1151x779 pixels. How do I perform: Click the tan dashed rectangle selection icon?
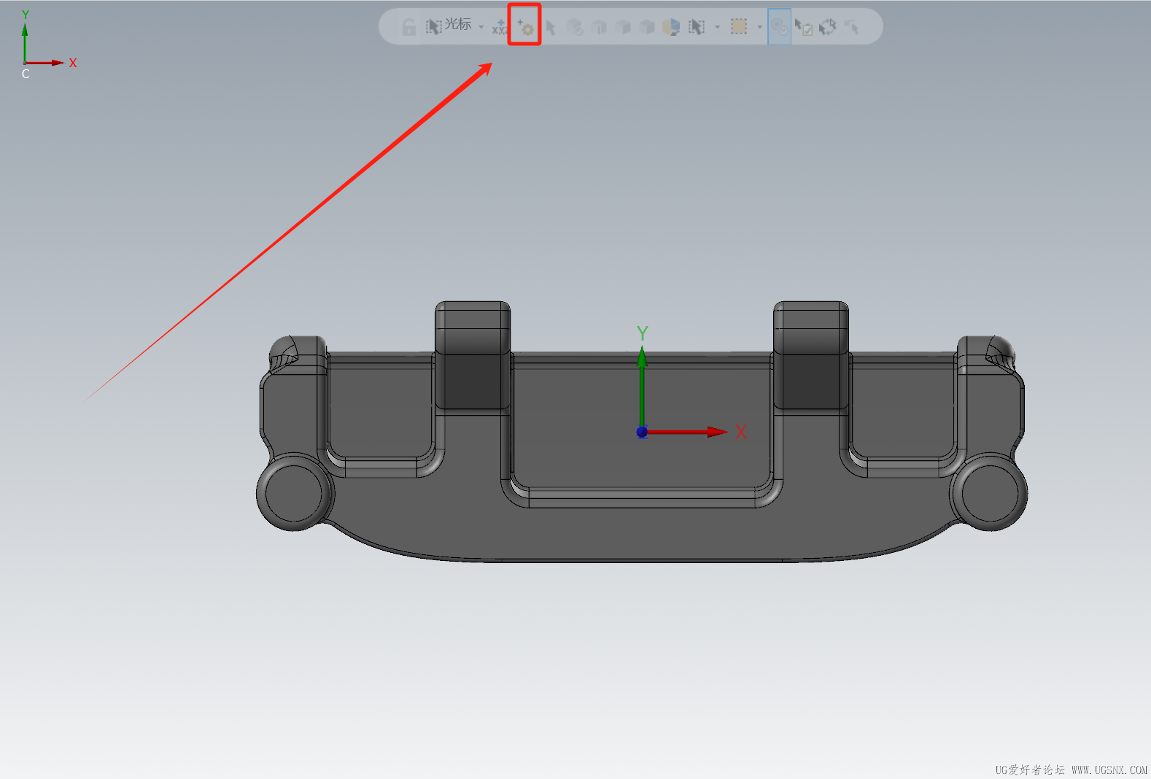coord(739,26)
